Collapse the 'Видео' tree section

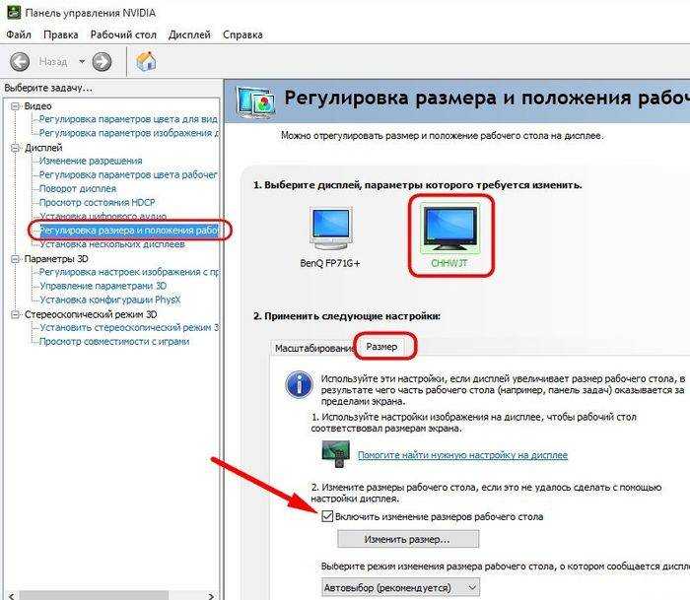[16, 106]
